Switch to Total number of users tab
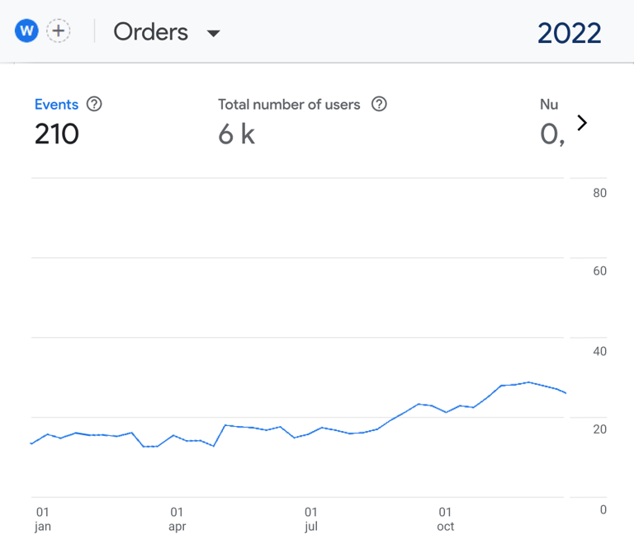Image resolution: width=634 pixels, height=539 pixels. 289,105
